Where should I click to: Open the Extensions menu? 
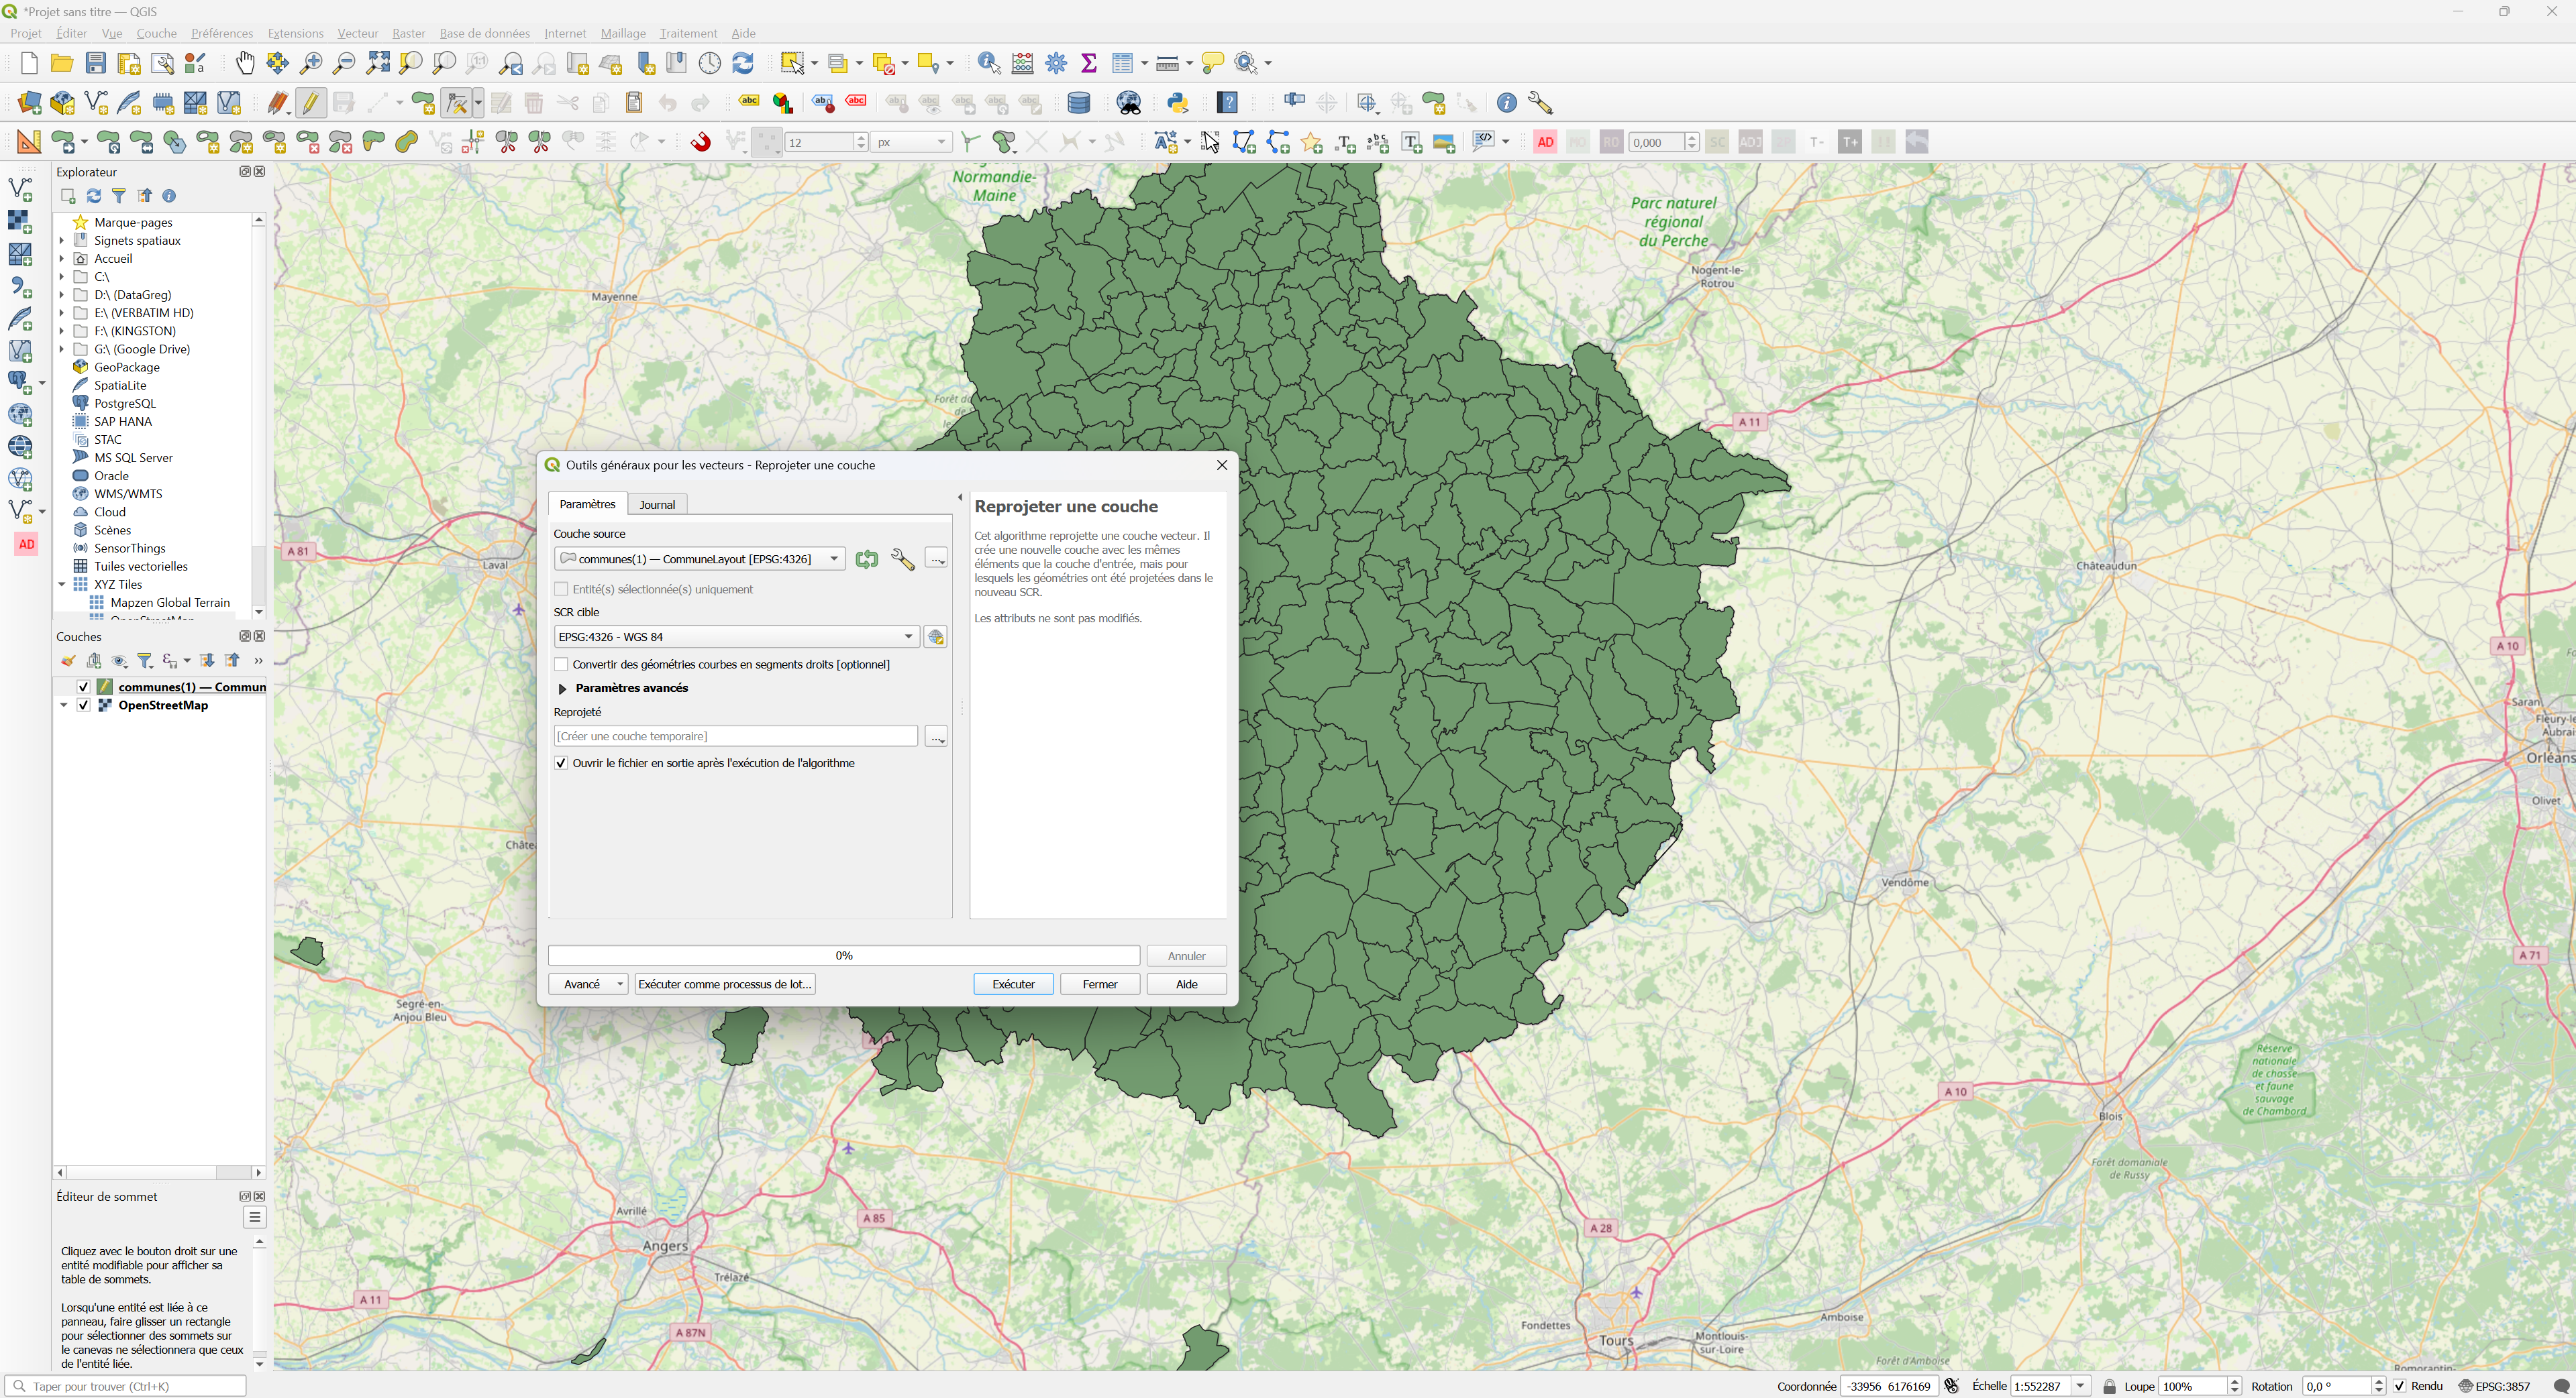[295, 33]
